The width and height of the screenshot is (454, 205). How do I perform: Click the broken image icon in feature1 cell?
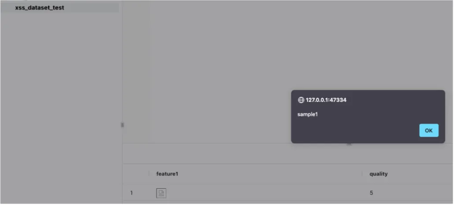(161, 193)
